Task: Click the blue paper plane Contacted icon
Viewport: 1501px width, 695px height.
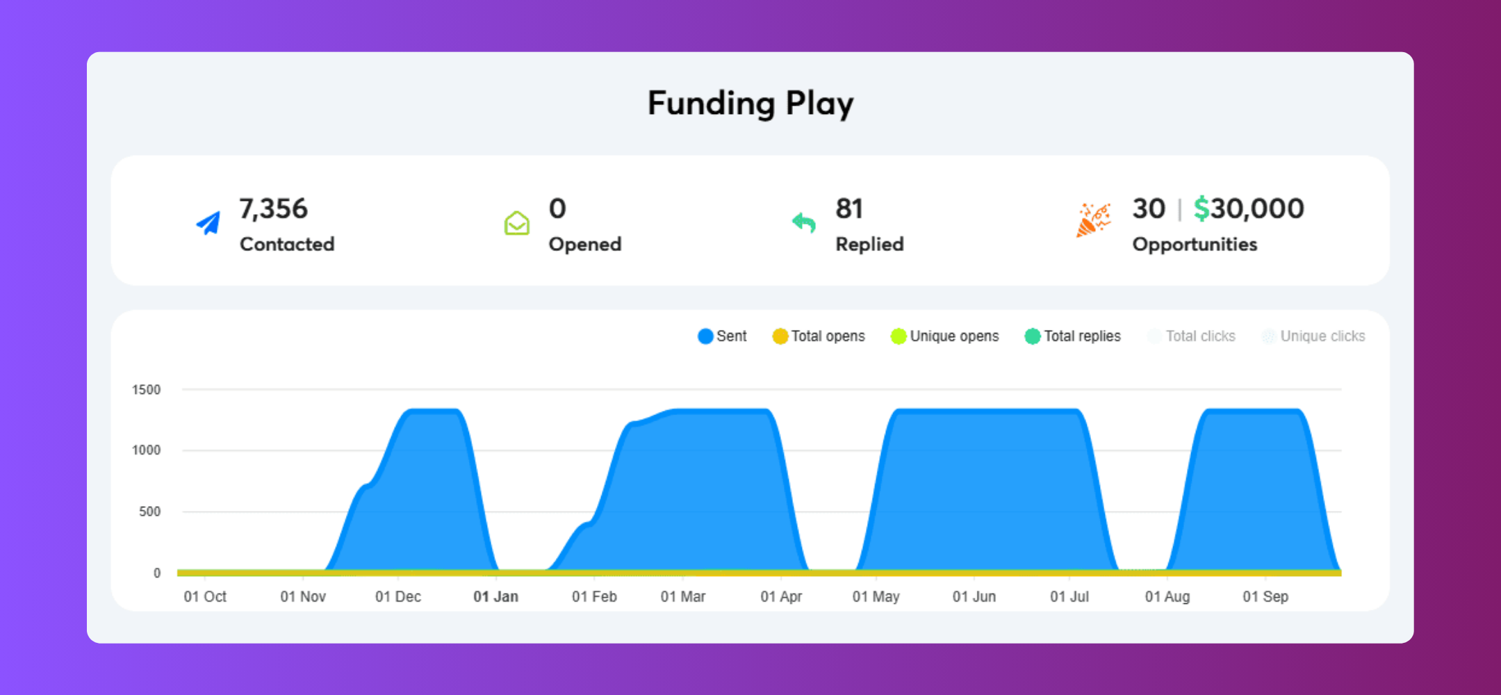Action: [x=208, y=223]
